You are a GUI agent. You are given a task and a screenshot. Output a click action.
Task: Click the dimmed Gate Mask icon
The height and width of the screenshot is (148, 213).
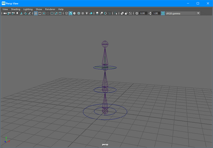coord(48,13)
